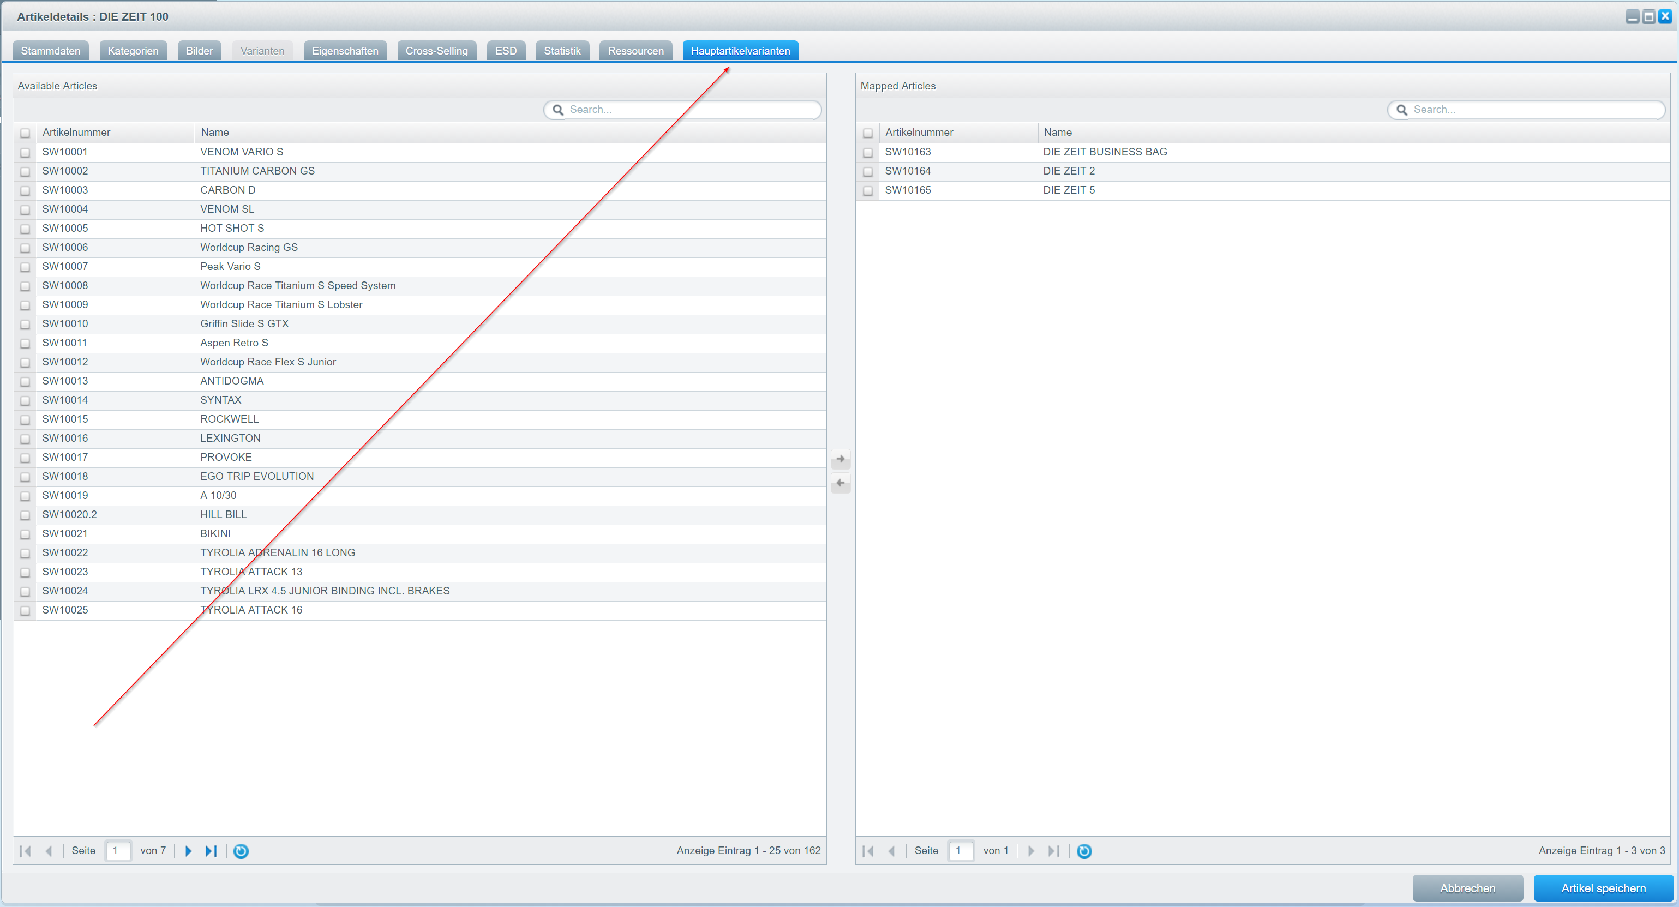Viewport: 1679px width, 907px height.
Task: Tick checkbox for SW10021 BIKINI
Action: pos(26,534)
